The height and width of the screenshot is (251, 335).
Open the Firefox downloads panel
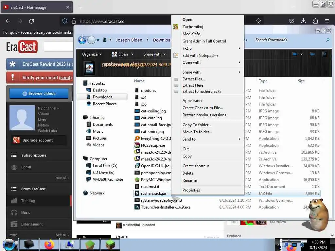[303, 21]
